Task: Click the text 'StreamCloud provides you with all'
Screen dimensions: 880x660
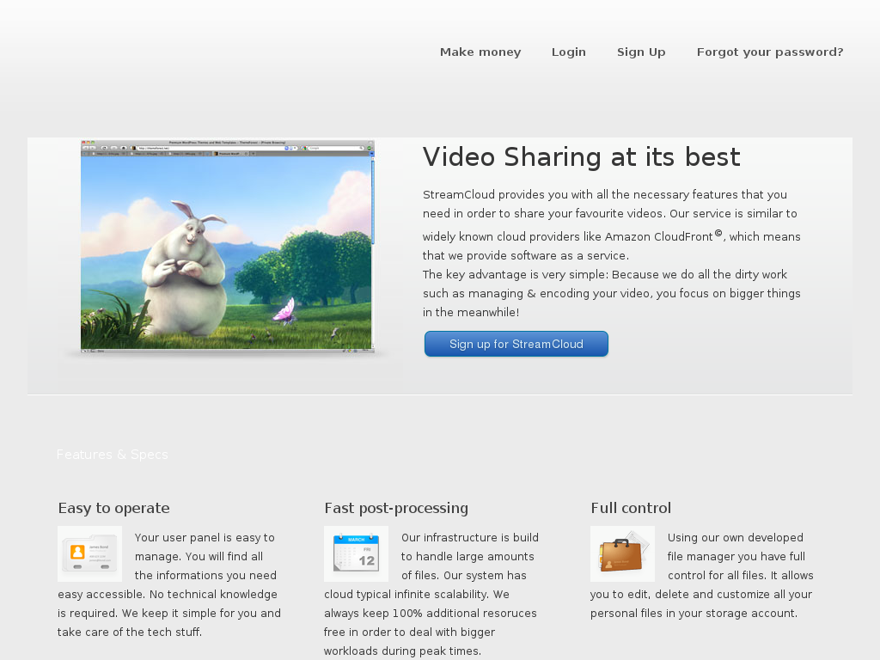Action: coord(516,195)
